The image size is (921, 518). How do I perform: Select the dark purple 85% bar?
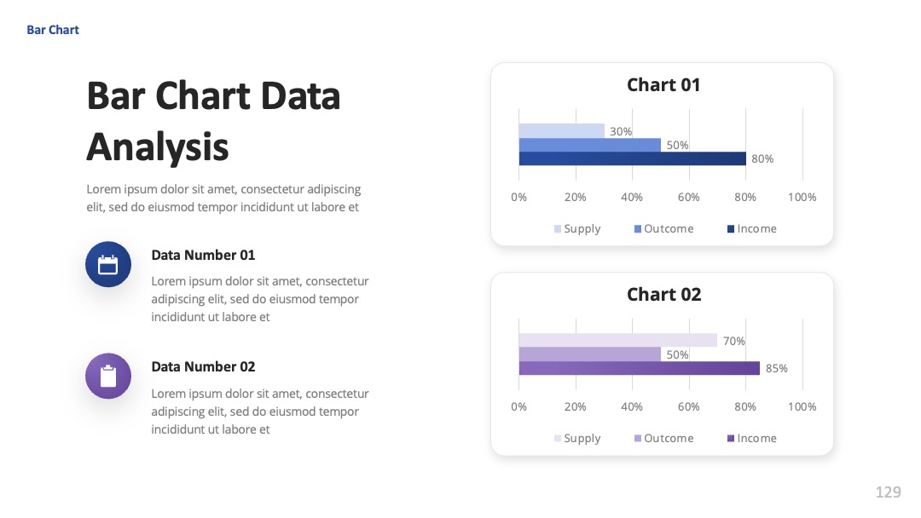tap(639, 368)
